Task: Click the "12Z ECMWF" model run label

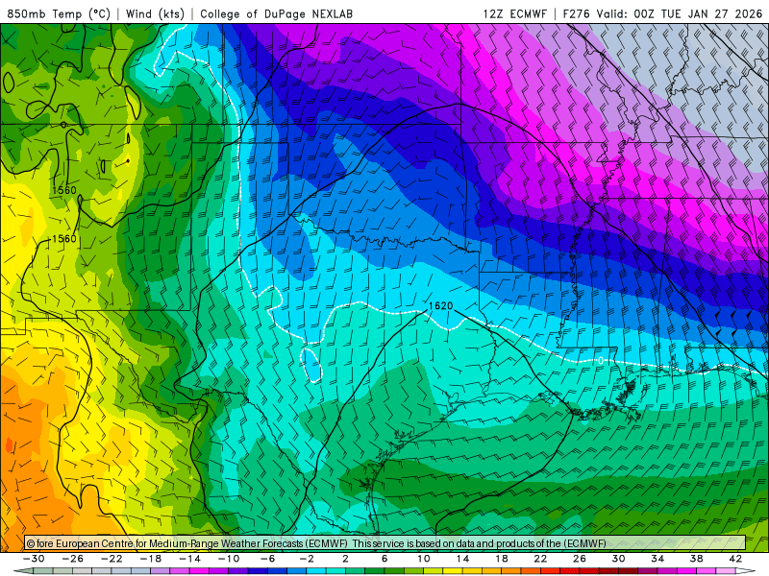Action: (x=514, y=13)
